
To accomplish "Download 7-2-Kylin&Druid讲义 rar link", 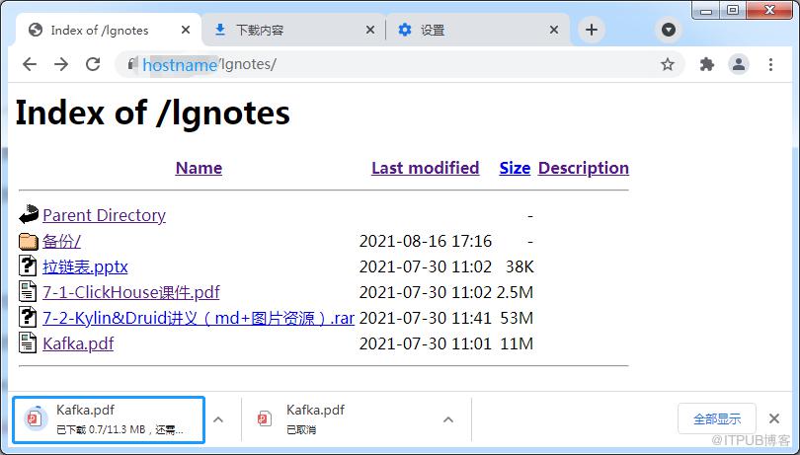I will pyautogui.click(x=199, y=318).
